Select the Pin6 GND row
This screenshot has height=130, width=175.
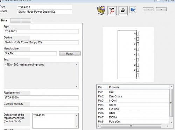click(x=133, y=113)
